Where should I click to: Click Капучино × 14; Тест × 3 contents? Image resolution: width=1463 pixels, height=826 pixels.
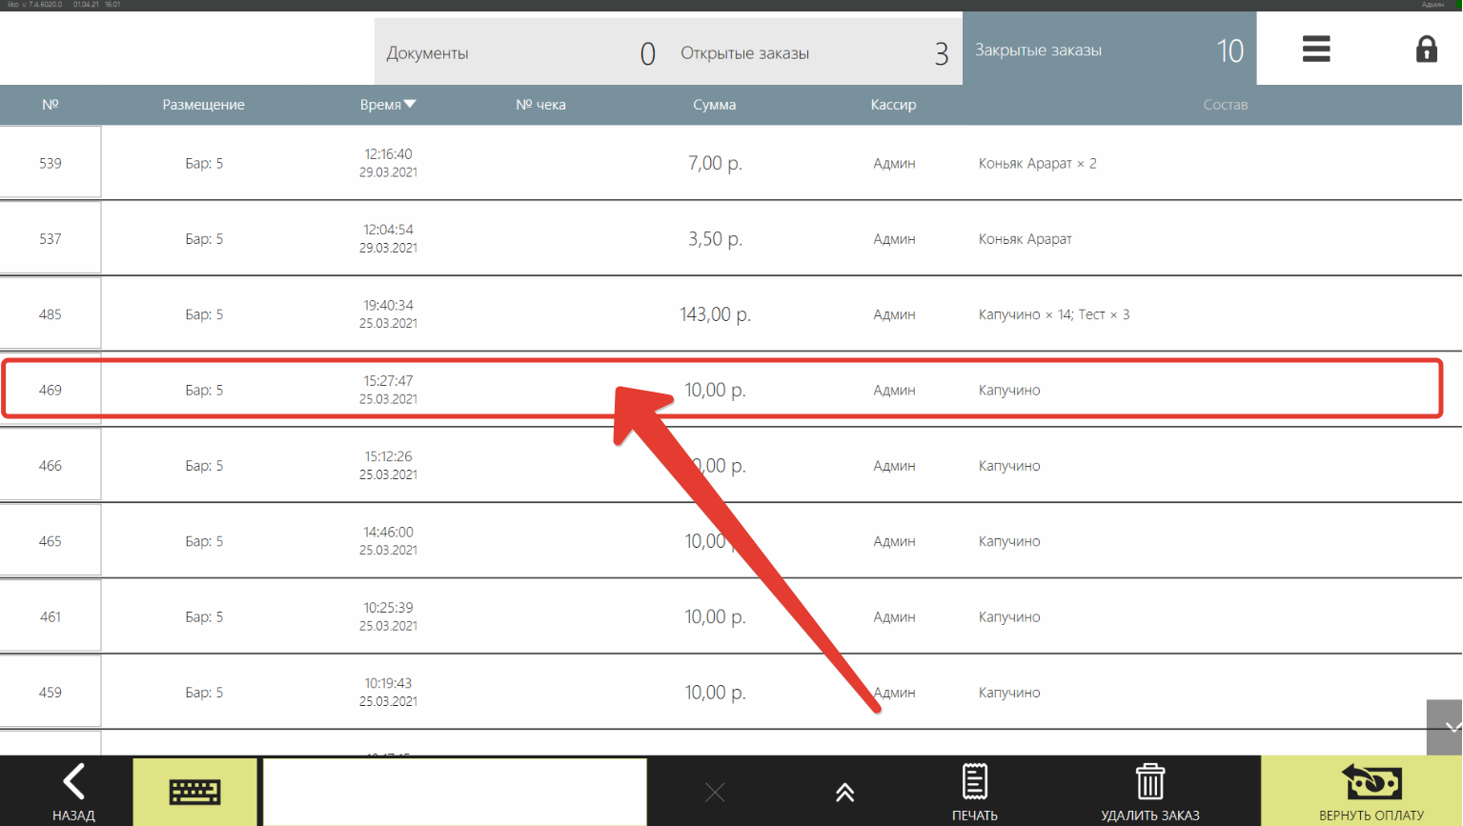[1053, 313]
